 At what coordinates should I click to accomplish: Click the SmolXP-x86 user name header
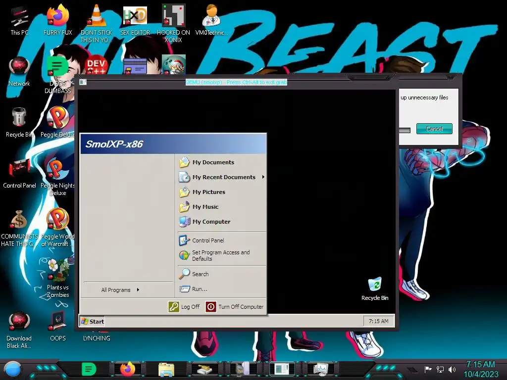coord(114,144)
